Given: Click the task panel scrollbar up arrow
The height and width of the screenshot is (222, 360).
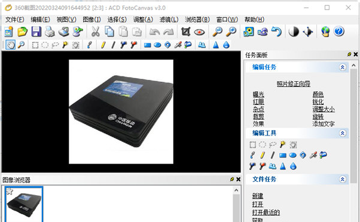Looking at the screenshot, I should [353, 66].
